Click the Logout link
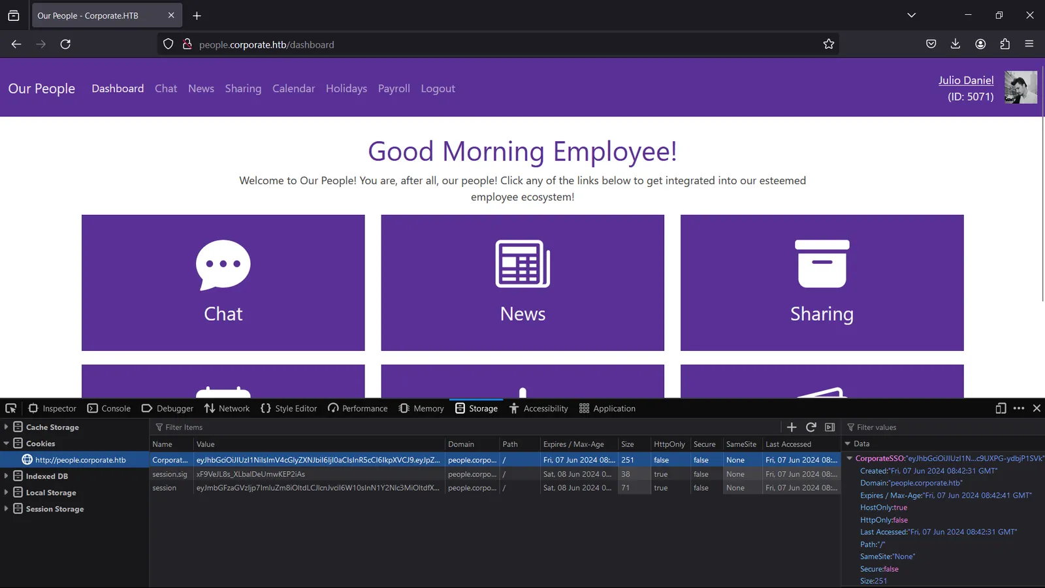1045x588 pixels. (x=438, y=88)
